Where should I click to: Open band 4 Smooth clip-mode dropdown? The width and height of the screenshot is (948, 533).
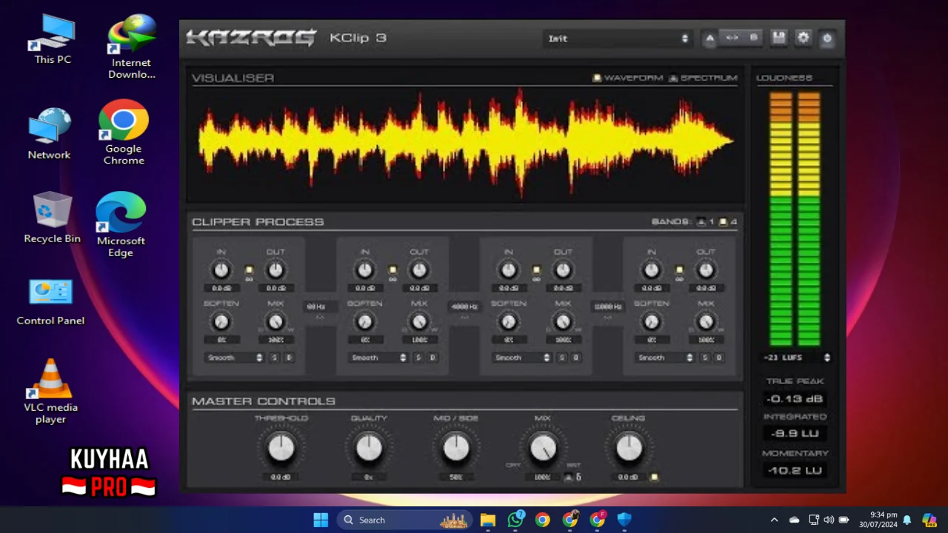click(665, 358)
